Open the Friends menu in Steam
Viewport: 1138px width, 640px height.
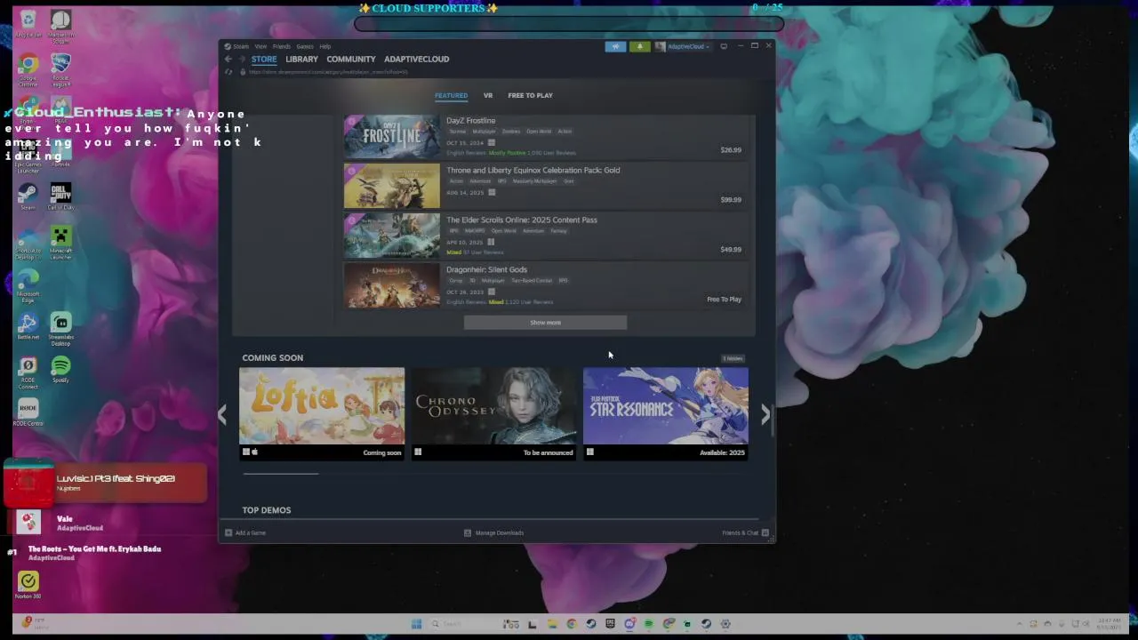pos(282,46)
